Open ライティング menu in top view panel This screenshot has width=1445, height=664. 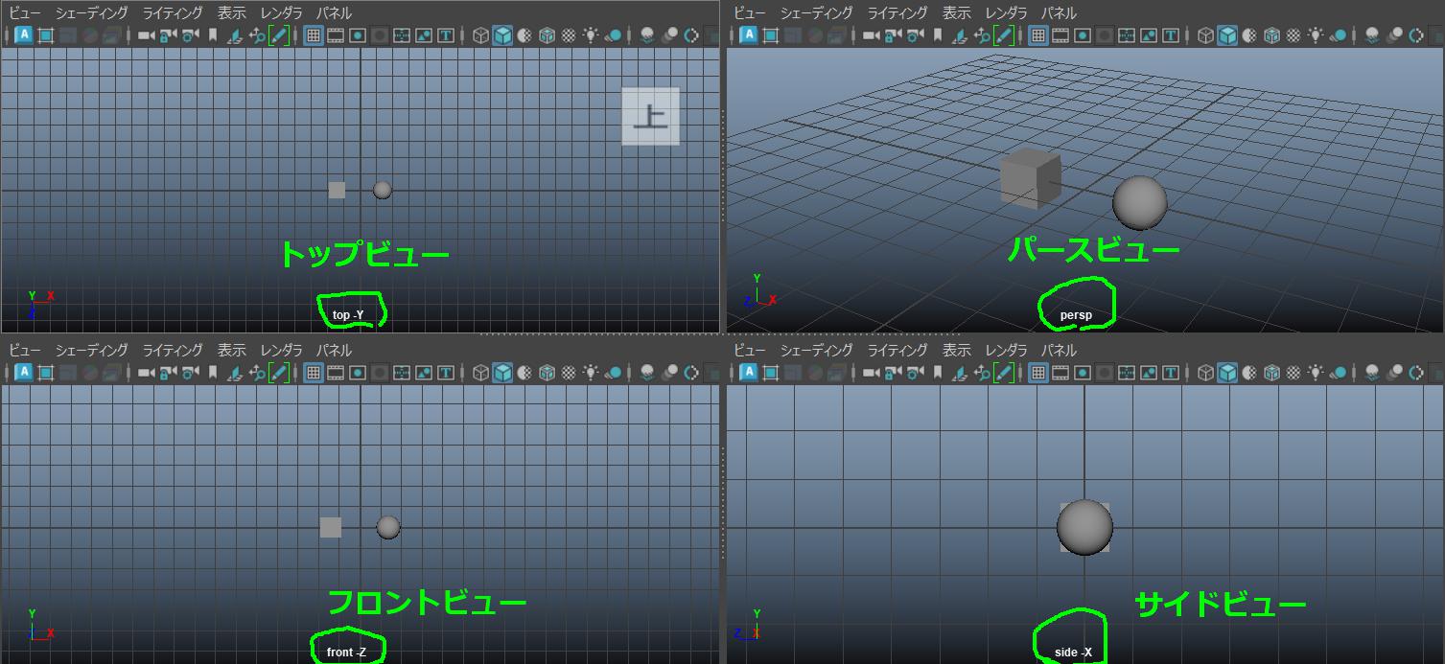[x=173, y=12]
